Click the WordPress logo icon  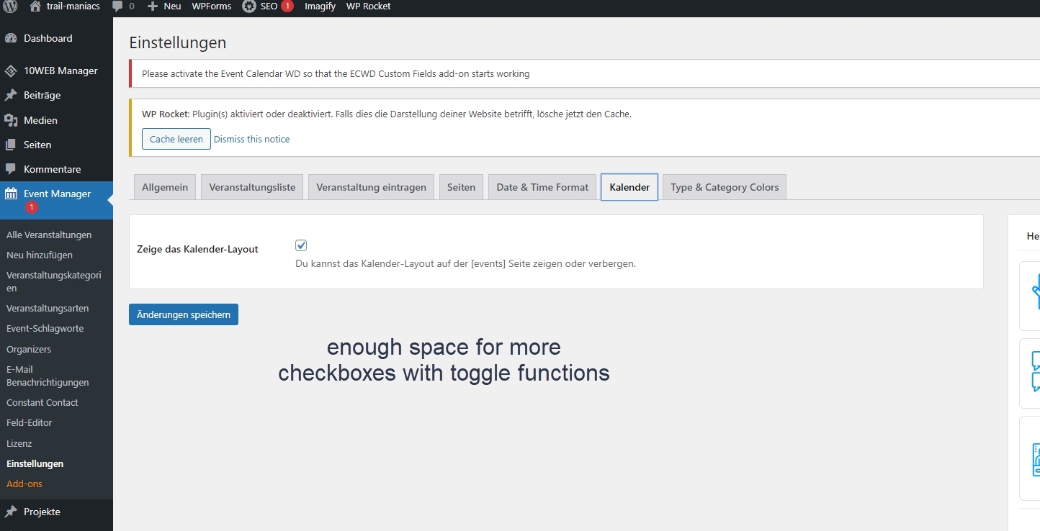pyautogui.click(x=10, y=6)
